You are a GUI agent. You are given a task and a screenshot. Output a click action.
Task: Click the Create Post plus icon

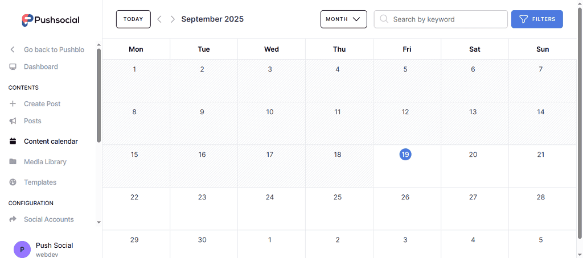13,104
